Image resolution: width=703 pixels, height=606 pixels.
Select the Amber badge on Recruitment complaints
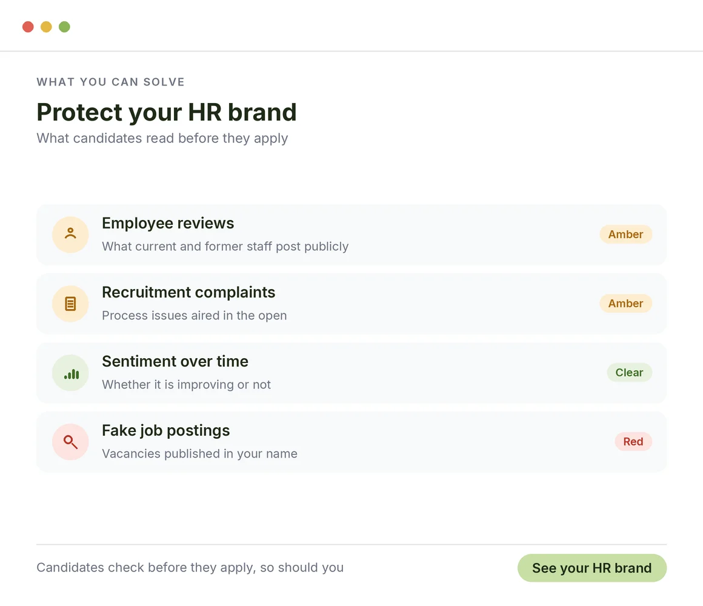coord(625,304)
